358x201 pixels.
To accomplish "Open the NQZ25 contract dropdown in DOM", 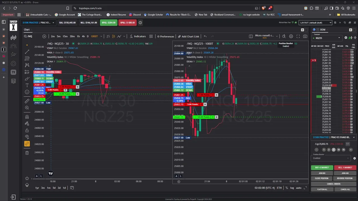I will (x=327, y=38).
